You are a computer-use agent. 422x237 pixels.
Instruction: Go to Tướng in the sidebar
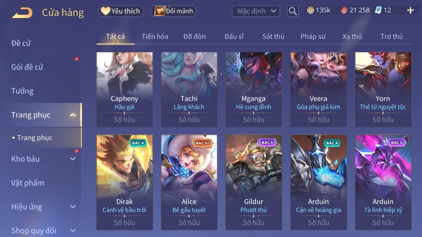22,91
